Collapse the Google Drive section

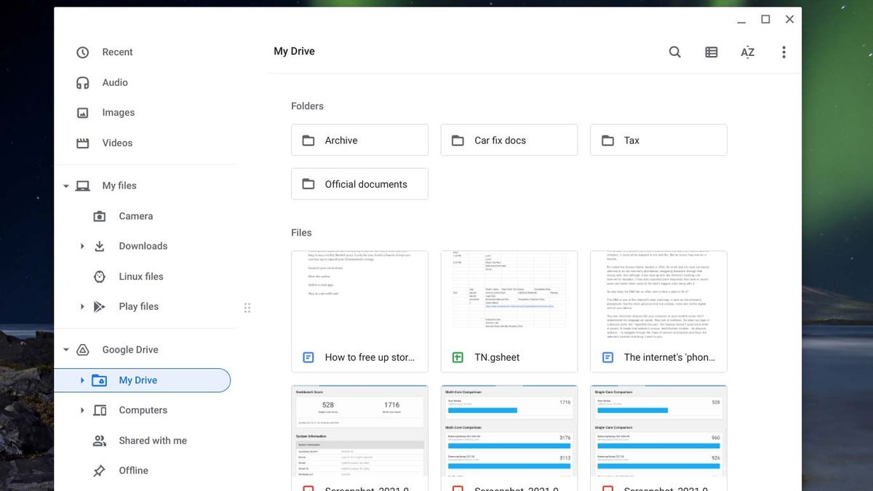pyautogui.click(x=65, y=349)
